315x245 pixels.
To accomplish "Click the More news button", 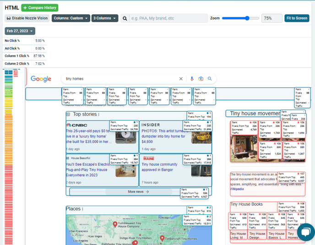I will (138, 192).
